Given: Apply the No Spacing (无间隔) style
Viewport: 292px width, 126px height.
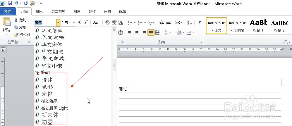Looking at the screenshot, I should pos(238,26).
